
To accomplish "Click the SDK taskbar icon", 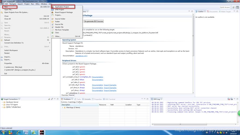I will (42, 132).
